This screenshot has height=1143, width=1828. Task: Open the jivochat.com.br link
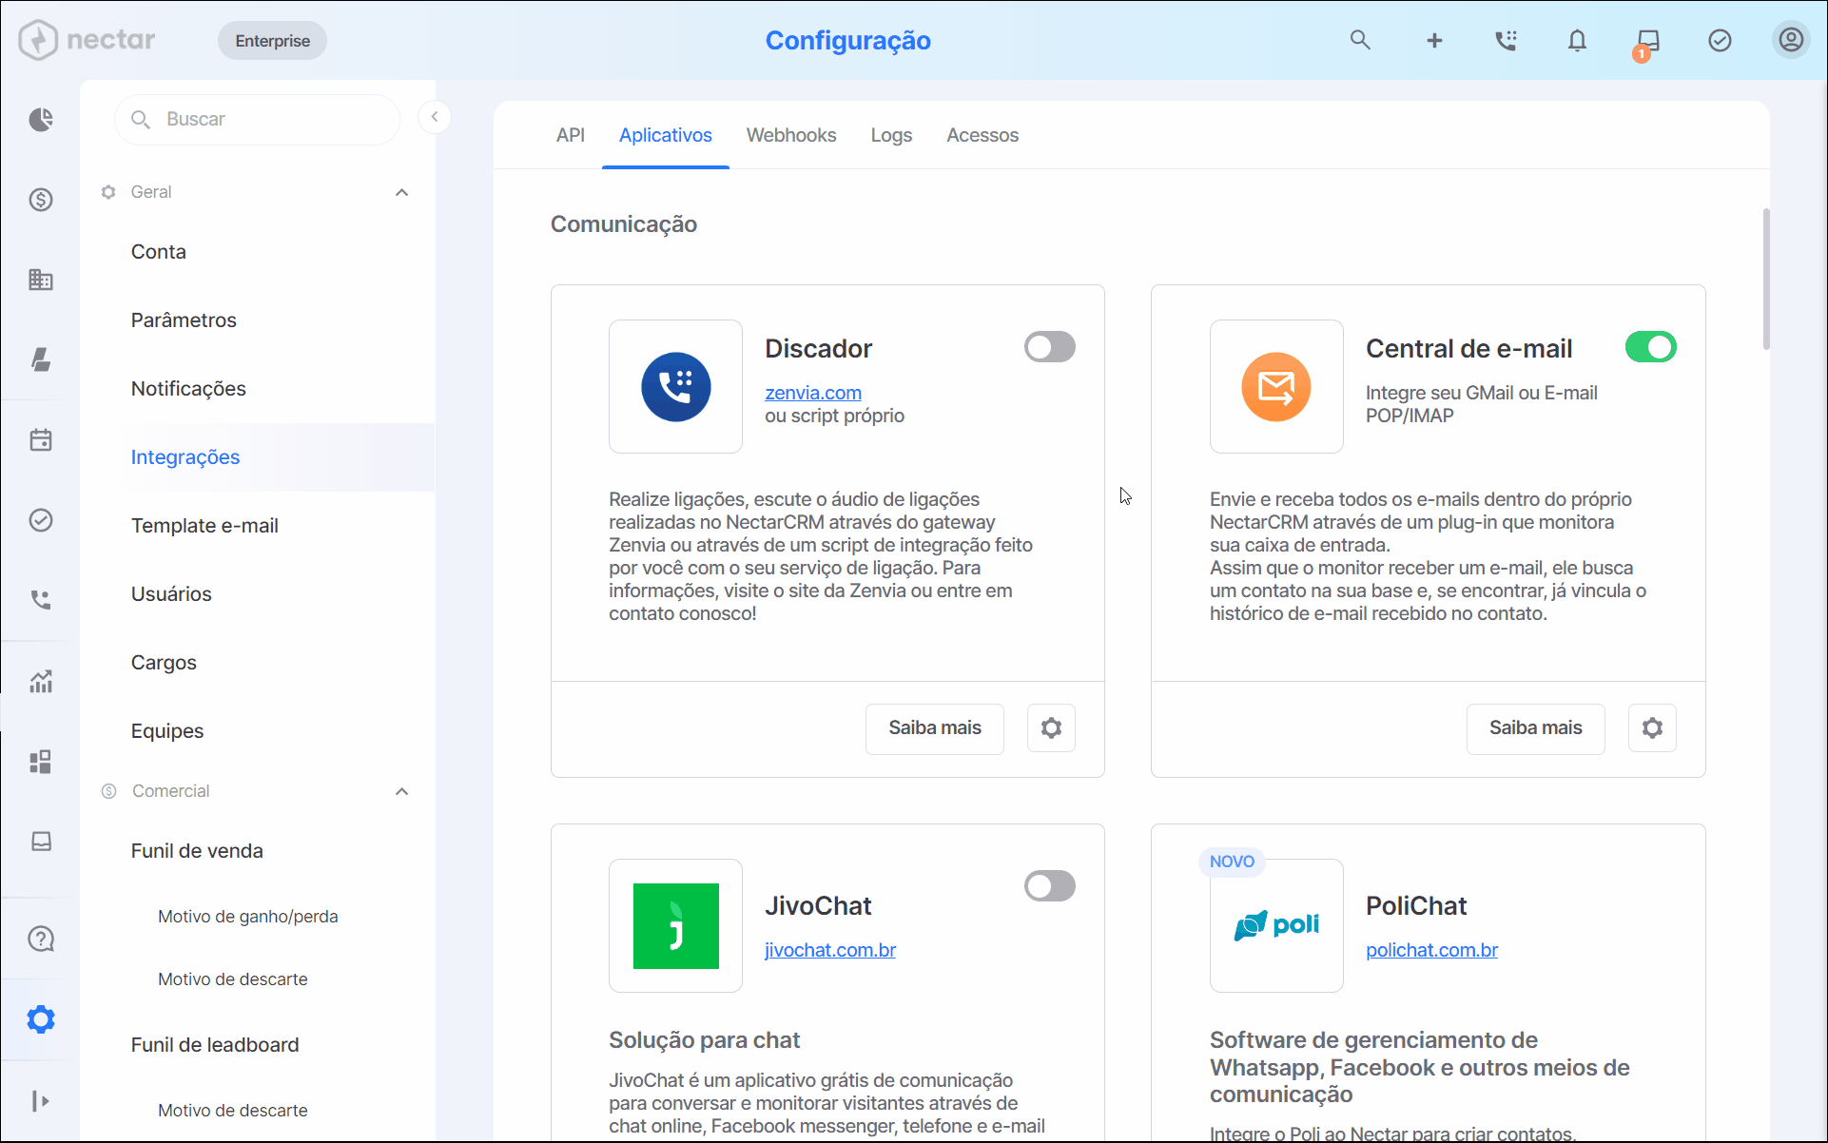tap(830, 950)
